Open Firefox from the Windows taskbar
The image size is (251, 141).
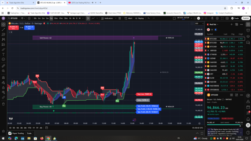tap(42, 139)
